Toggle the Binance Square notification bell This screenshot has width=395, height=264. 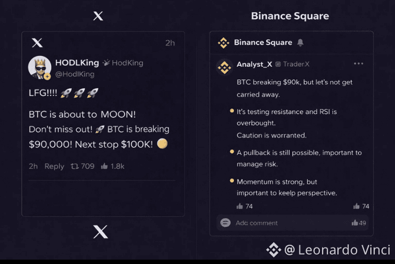(300, 43)
